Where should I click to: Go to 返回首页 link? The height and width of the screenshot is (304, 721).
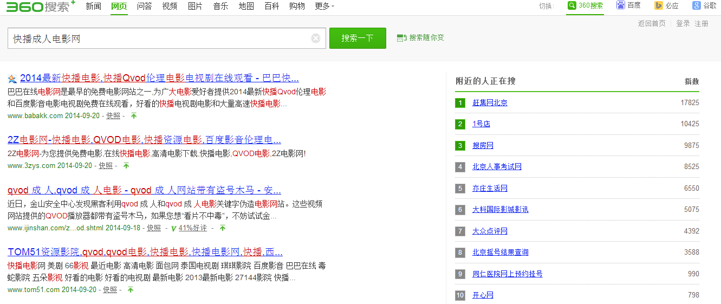652,23
